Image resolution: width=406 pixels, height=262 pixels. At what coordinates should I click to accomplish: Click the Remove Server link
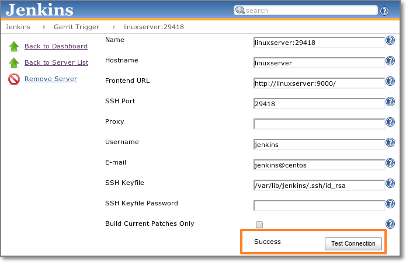tap(51, 79)
